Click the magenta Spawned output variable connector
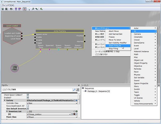This screenshot has width=161, height=124. [50, 50]
